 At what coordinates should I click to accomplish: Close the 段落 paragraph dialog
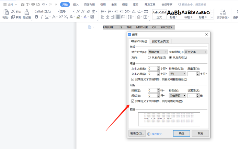point(207,35)
